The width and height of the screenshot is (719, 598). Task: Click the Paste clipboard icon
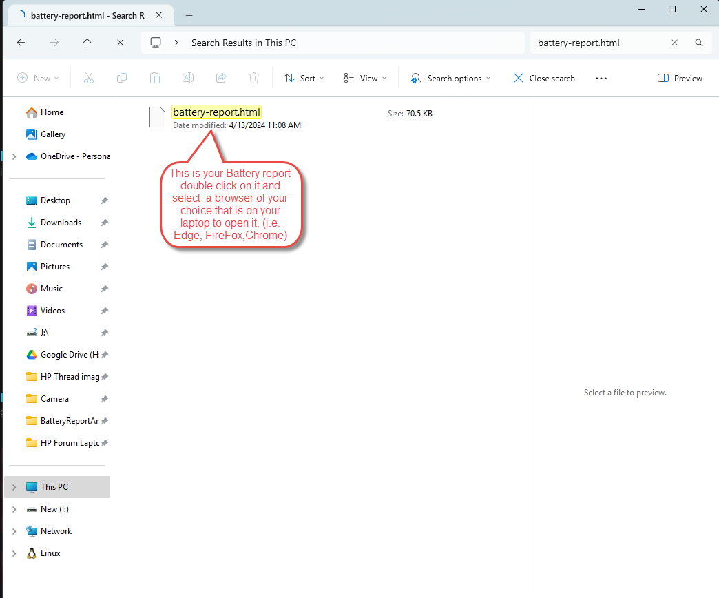(x=155, y=78)
